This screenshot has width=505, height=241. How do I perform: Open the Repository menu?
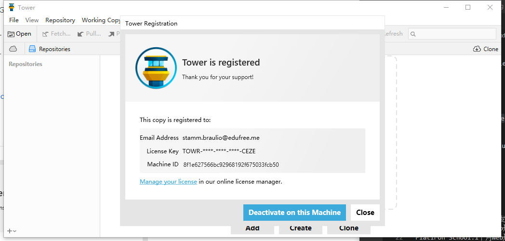click(x=60, y=20)
